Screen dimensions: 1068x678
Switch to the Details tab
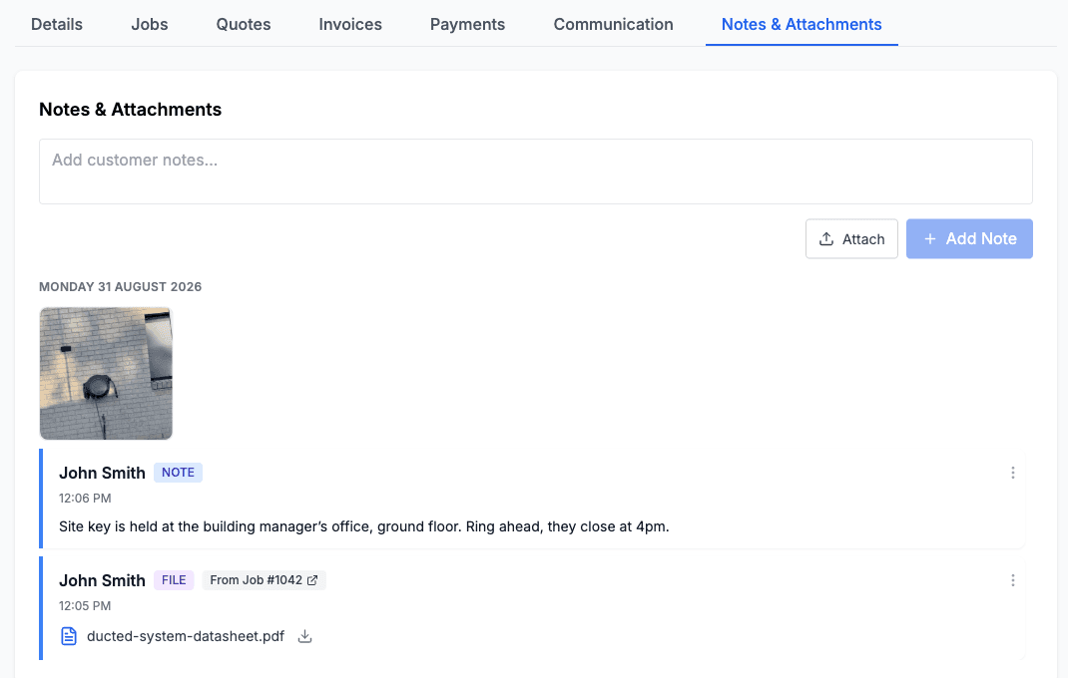click(57, 25)
